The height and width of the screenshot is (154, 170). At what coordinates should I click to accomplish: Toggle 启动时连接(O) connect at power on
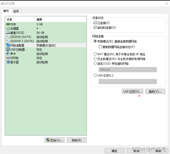[x=95, y=27]
